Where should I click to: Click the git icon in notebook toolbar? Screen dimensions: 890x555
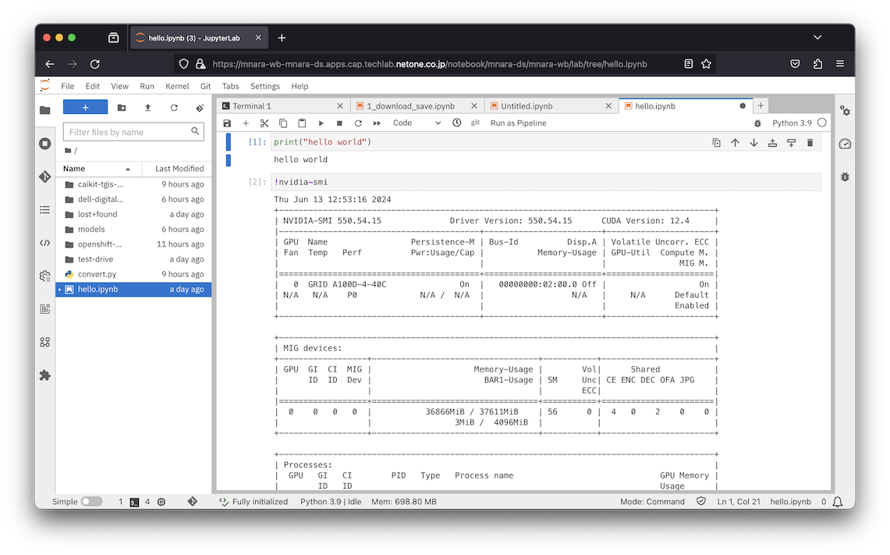click(476, 123)
